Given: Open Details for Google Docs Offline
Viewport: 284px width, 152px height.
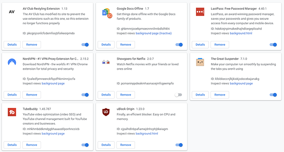Looking at the screenshot, I should [106, 45].
